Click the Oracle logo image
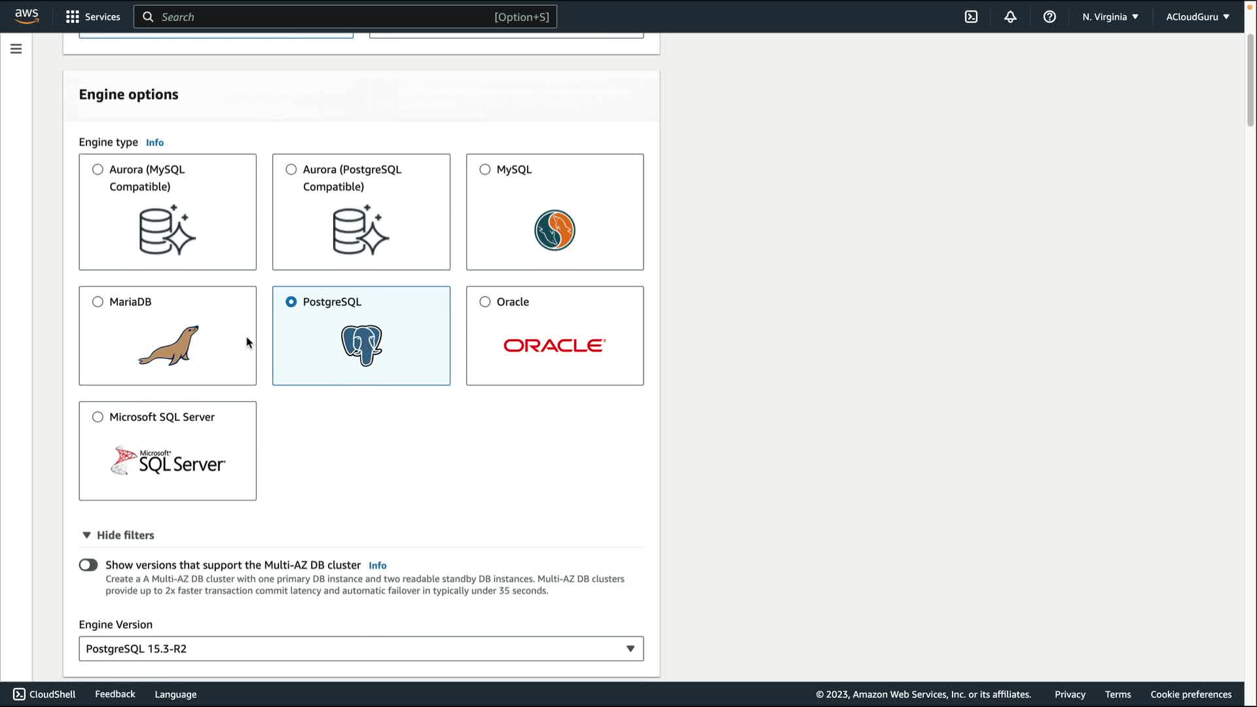The image size is (1257, 707). click(555, 345)
